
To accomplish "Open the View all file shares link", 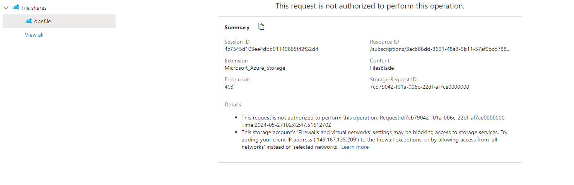I will pyautogui.click(x=34, y=35).
